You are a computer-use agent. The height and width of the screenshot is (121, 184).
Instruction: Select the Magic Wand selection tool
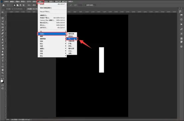click(2, 21)
